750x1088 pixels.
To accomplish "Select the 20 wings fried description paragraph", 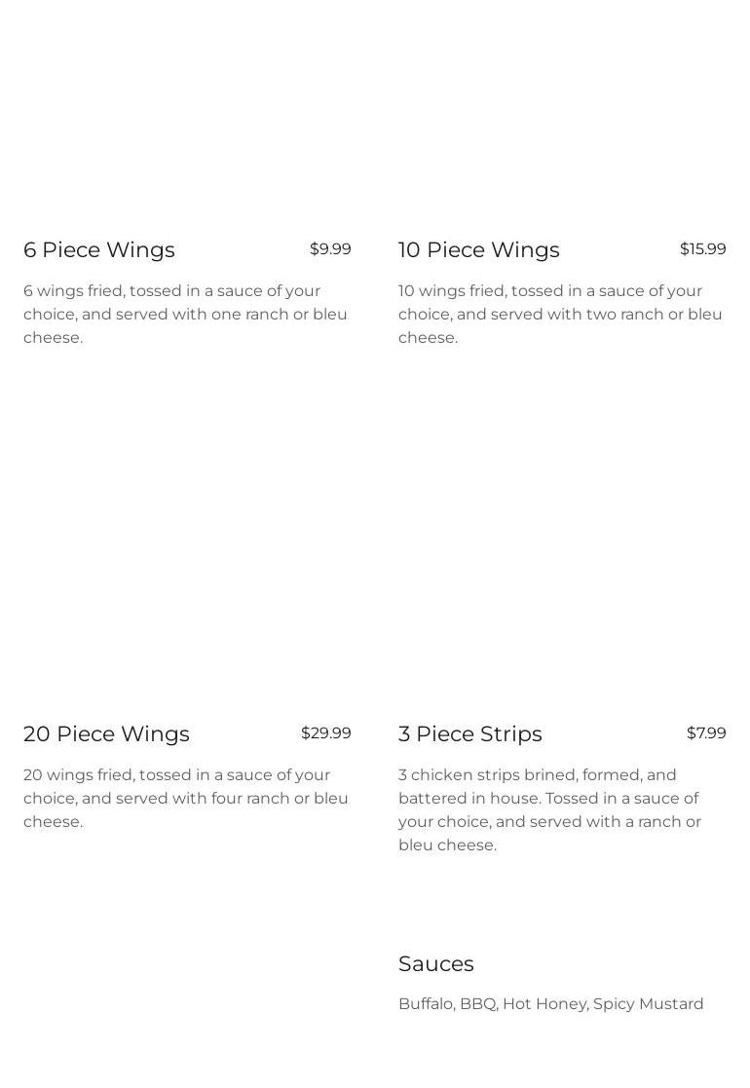I will [x=185, y=799].
